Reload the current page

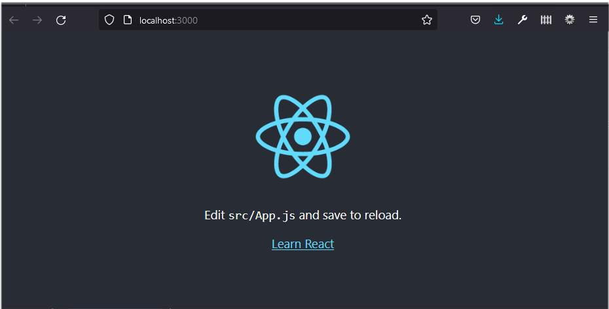(x=61, y=20)
